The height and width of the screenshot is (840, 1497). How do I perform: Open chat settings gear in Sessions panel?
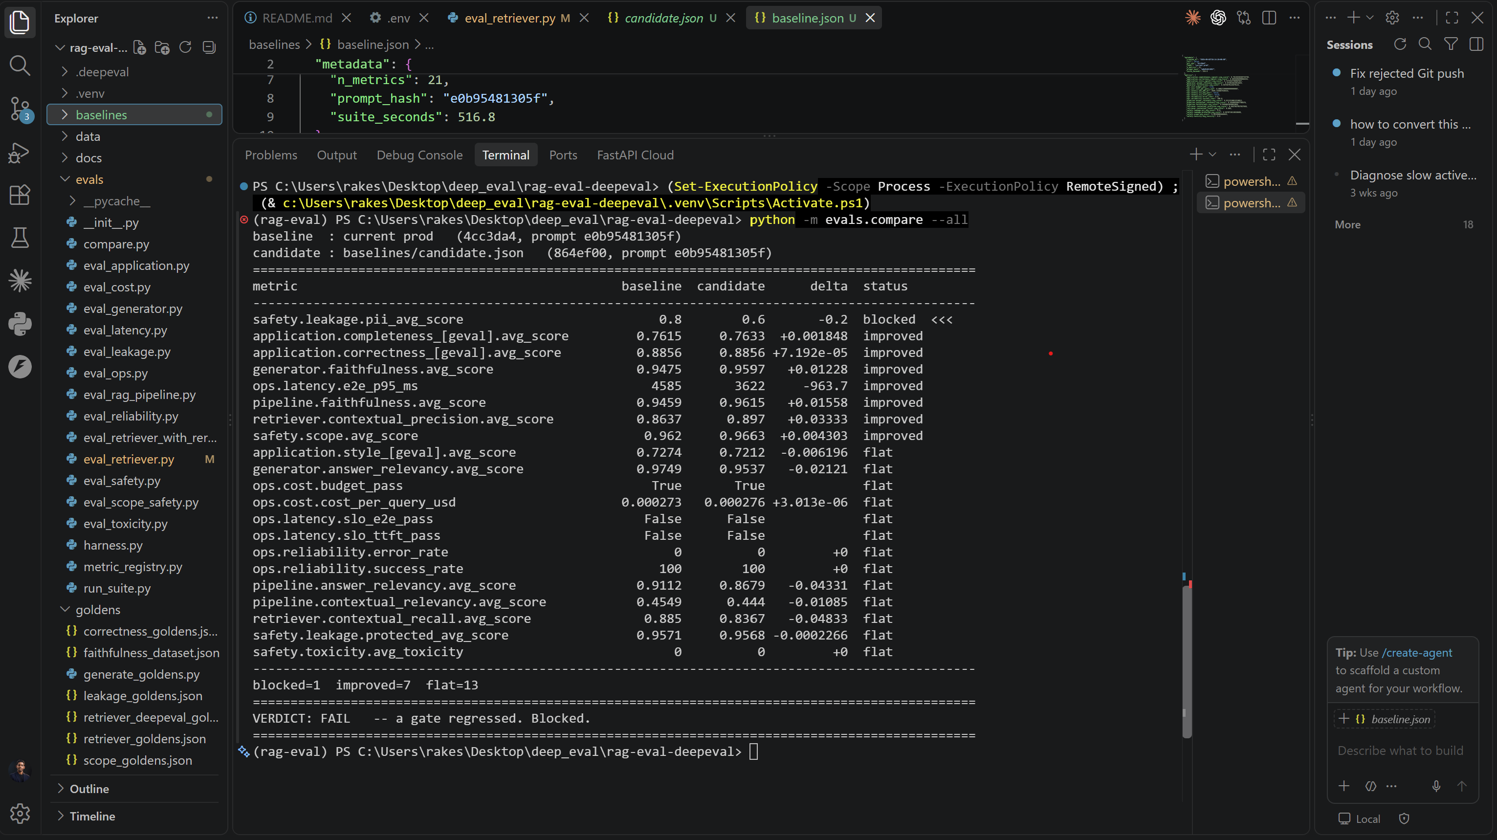(1392, 18)
